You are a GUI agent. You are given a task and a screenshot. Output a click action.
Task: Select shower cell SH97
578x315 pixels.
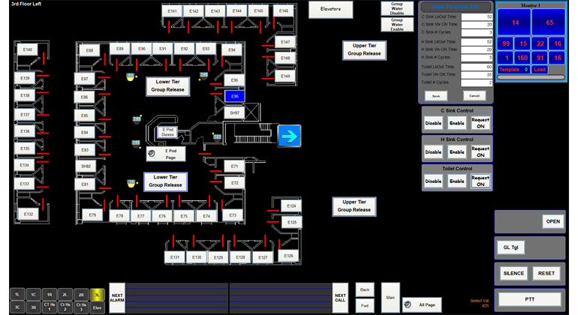pyautogui.click(x=235, y=112)
